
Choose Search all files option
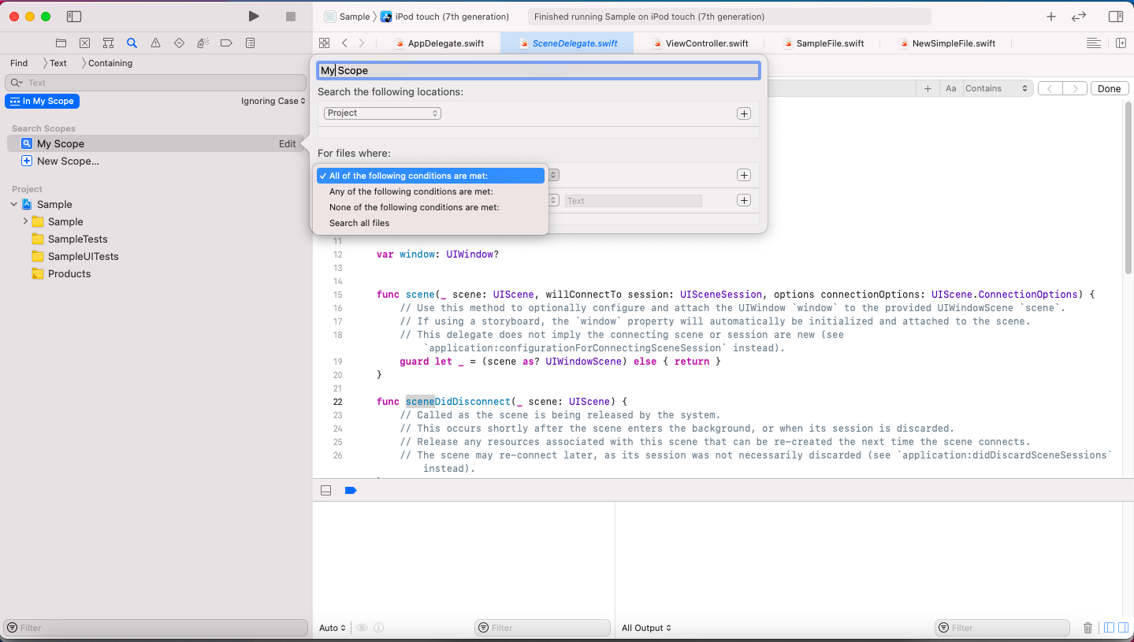(429, 223)
